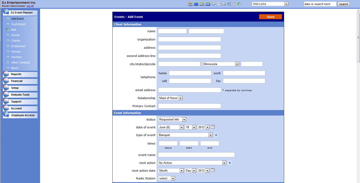The width and height of the screenshot is (360, 183).
Task: Click the alarm clock reminder icon
Action: (x=213, y=4)
